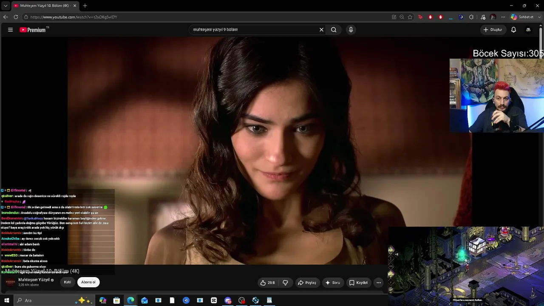This screenshot has width=544, height=306.
Task: Open Copilot Sohbet et chat
Action: click(522, 17)
